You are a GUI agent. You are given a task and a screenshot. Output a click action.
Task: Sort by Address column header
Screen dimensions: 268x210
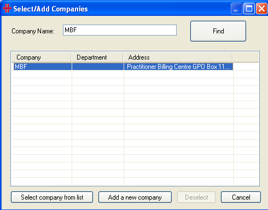(178, 57)
